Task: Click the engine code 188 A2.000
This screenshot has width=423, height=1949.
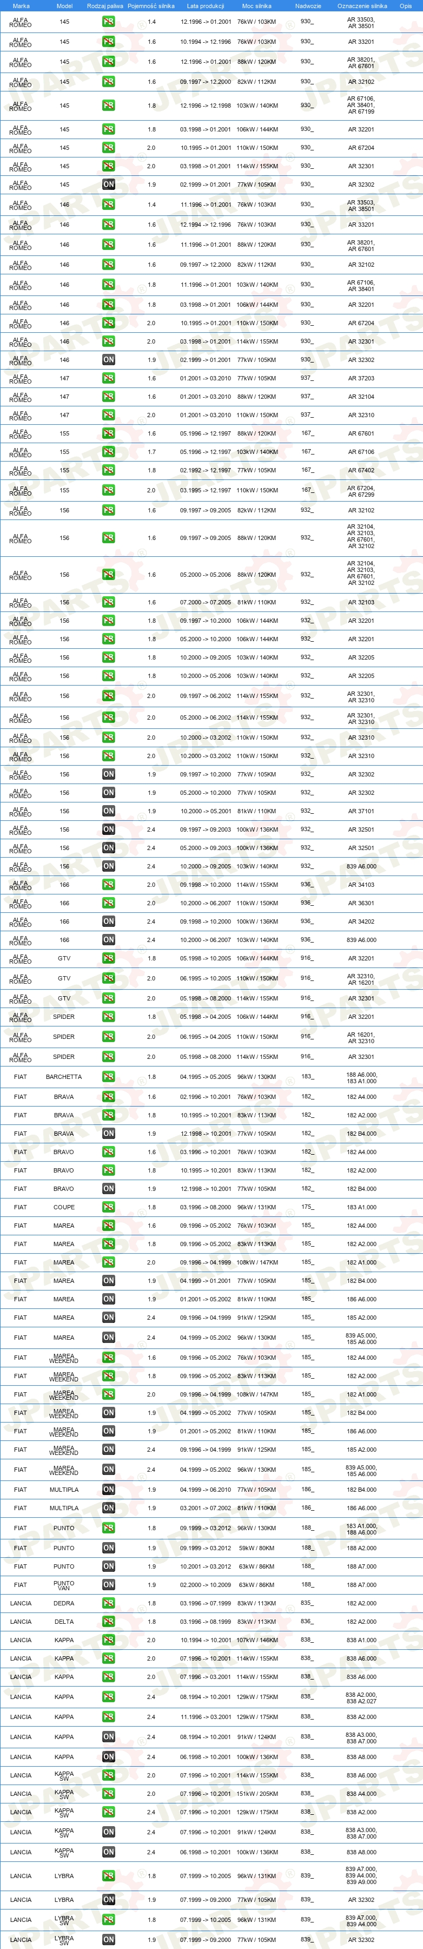Action: pyautogui.click(x=361, y=1548)
